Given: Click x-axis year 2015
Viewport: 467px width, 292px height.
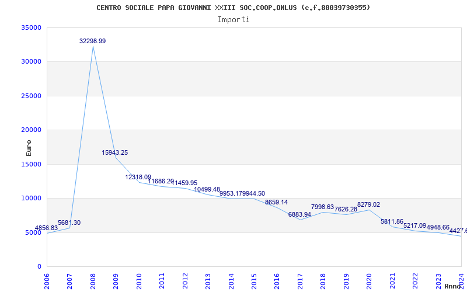Looking at the screenshot, I should pos(254,281).
